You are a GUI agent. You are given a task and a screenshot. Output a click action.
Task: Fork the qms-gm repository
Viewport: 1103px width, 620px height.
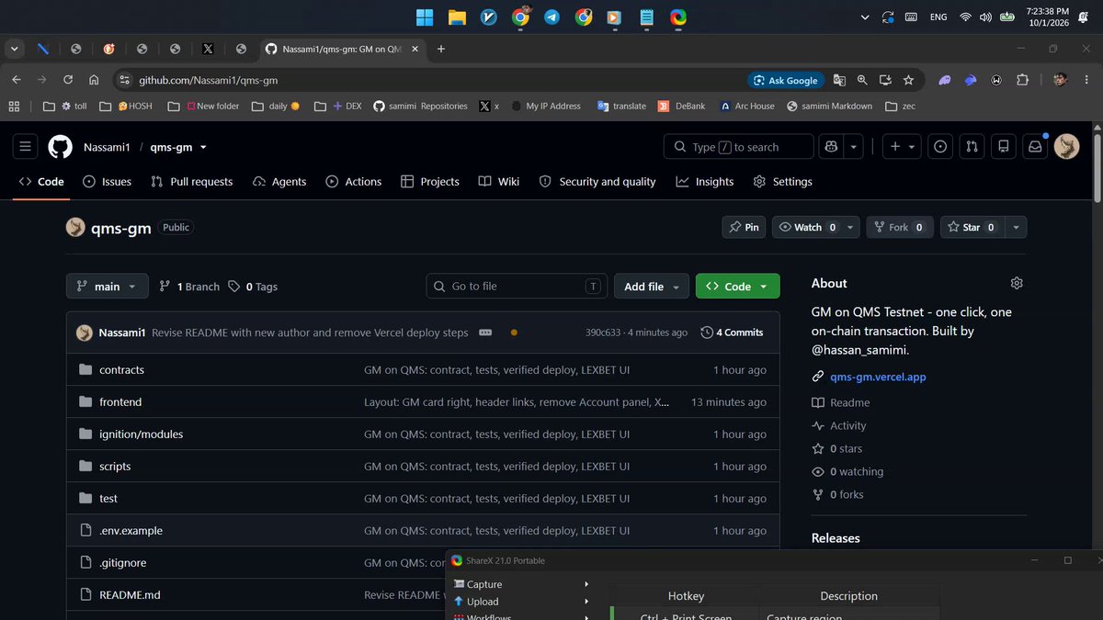coord(899,227)
